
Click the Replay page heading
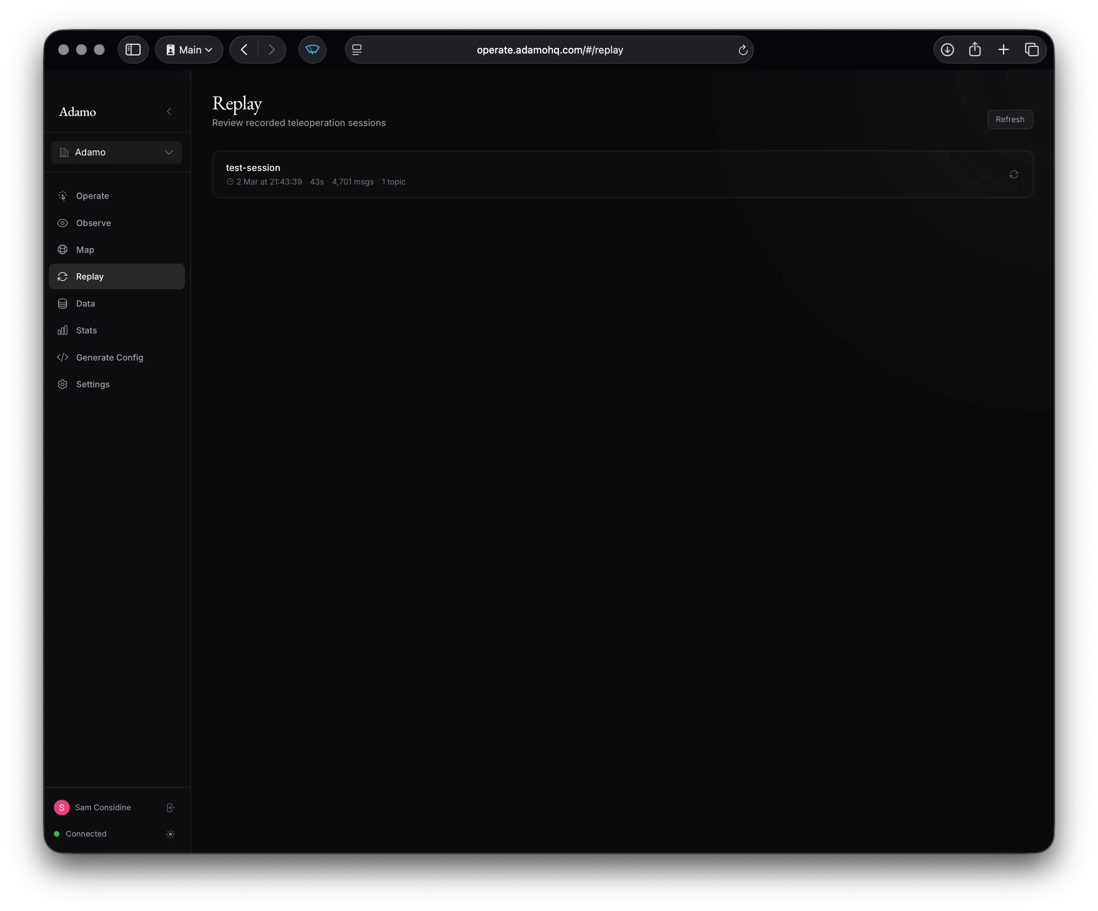tap(237, 104)
